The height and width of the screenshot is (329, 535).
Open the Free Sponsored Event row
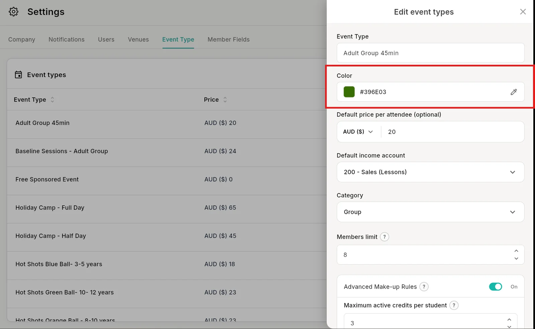point(167,181)
